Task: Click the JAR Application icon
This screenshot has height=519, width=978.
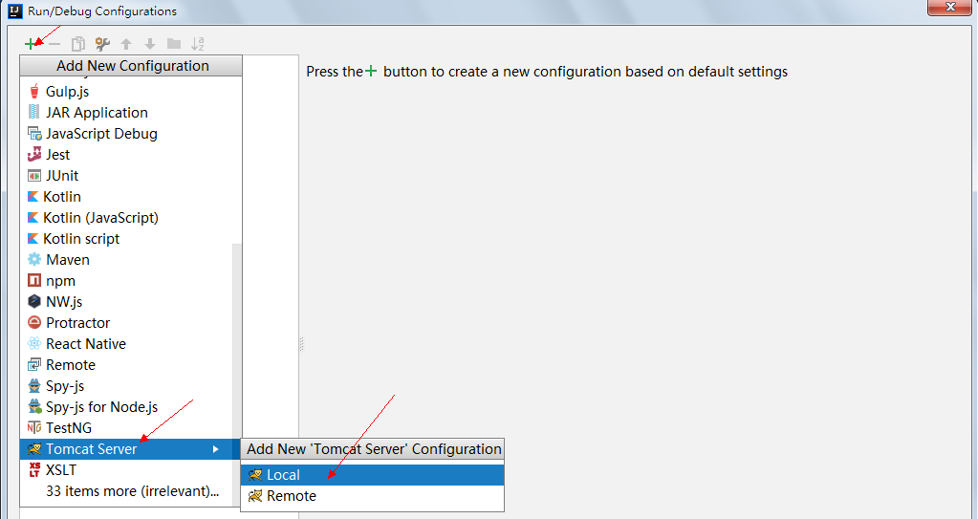Action: (34, 112)
